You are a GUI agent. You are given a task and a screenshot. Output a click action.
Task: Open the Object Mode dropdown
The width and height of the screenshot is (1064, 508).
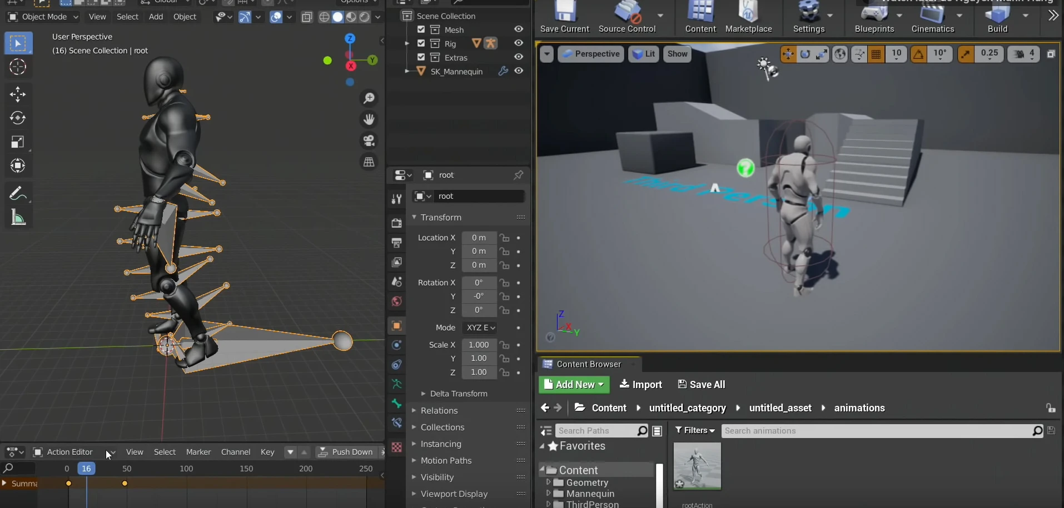tap(43, 17)
